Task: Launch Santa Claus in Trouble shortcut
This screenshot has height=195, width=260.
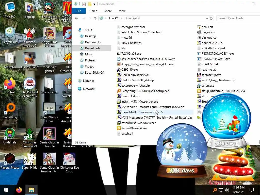Action: [50, 138]
